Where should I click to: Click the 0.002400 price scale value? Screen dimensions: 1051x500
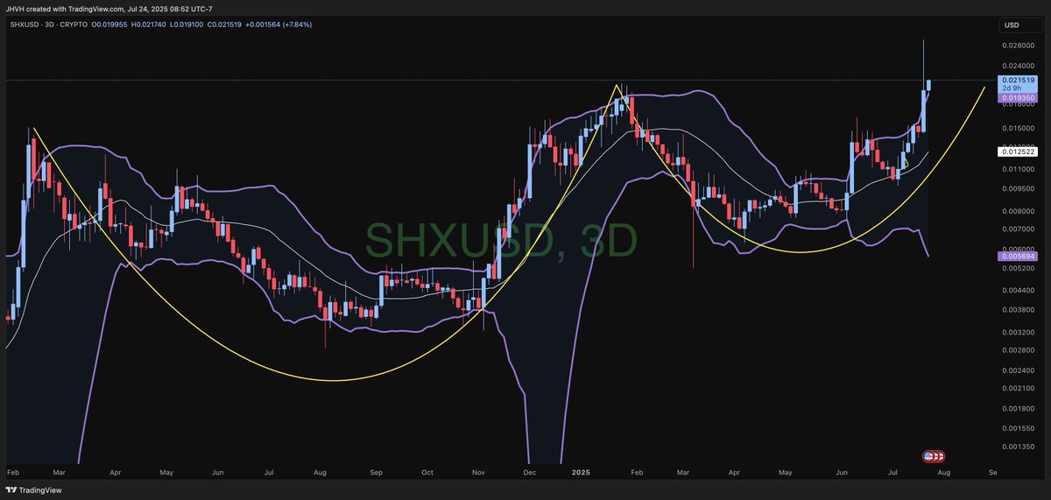(1018, 370)
